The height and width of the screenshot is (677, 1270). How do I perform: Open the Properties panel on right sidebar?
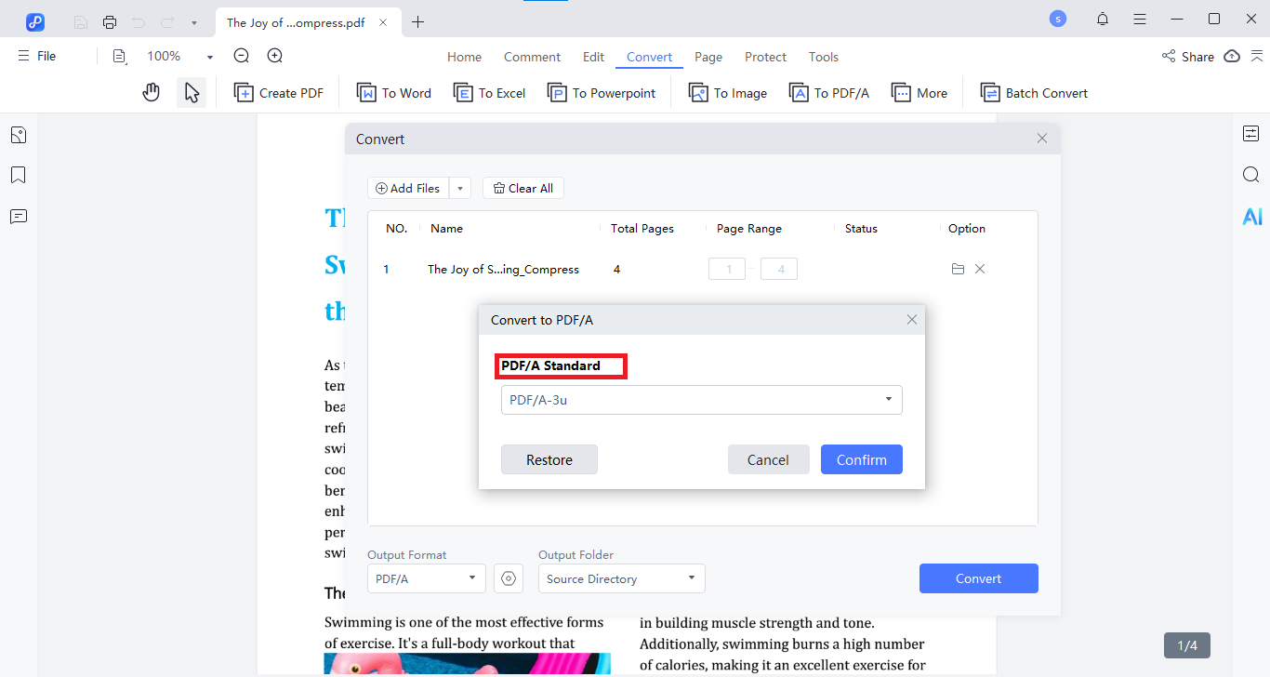pos(1250,133)
